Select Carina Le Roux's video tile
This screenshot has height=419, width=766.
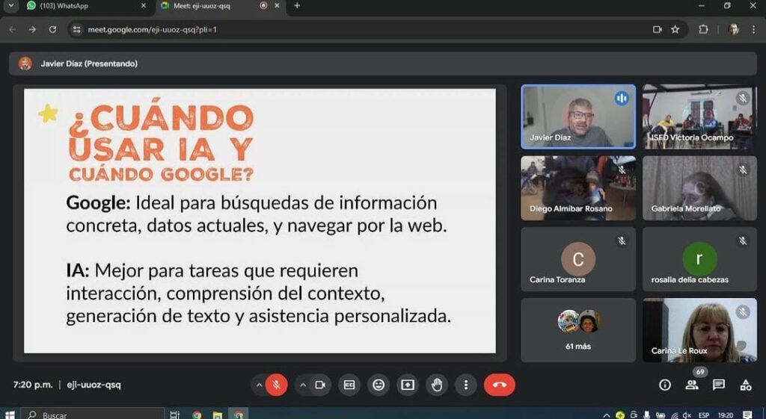tap(699, 330)
